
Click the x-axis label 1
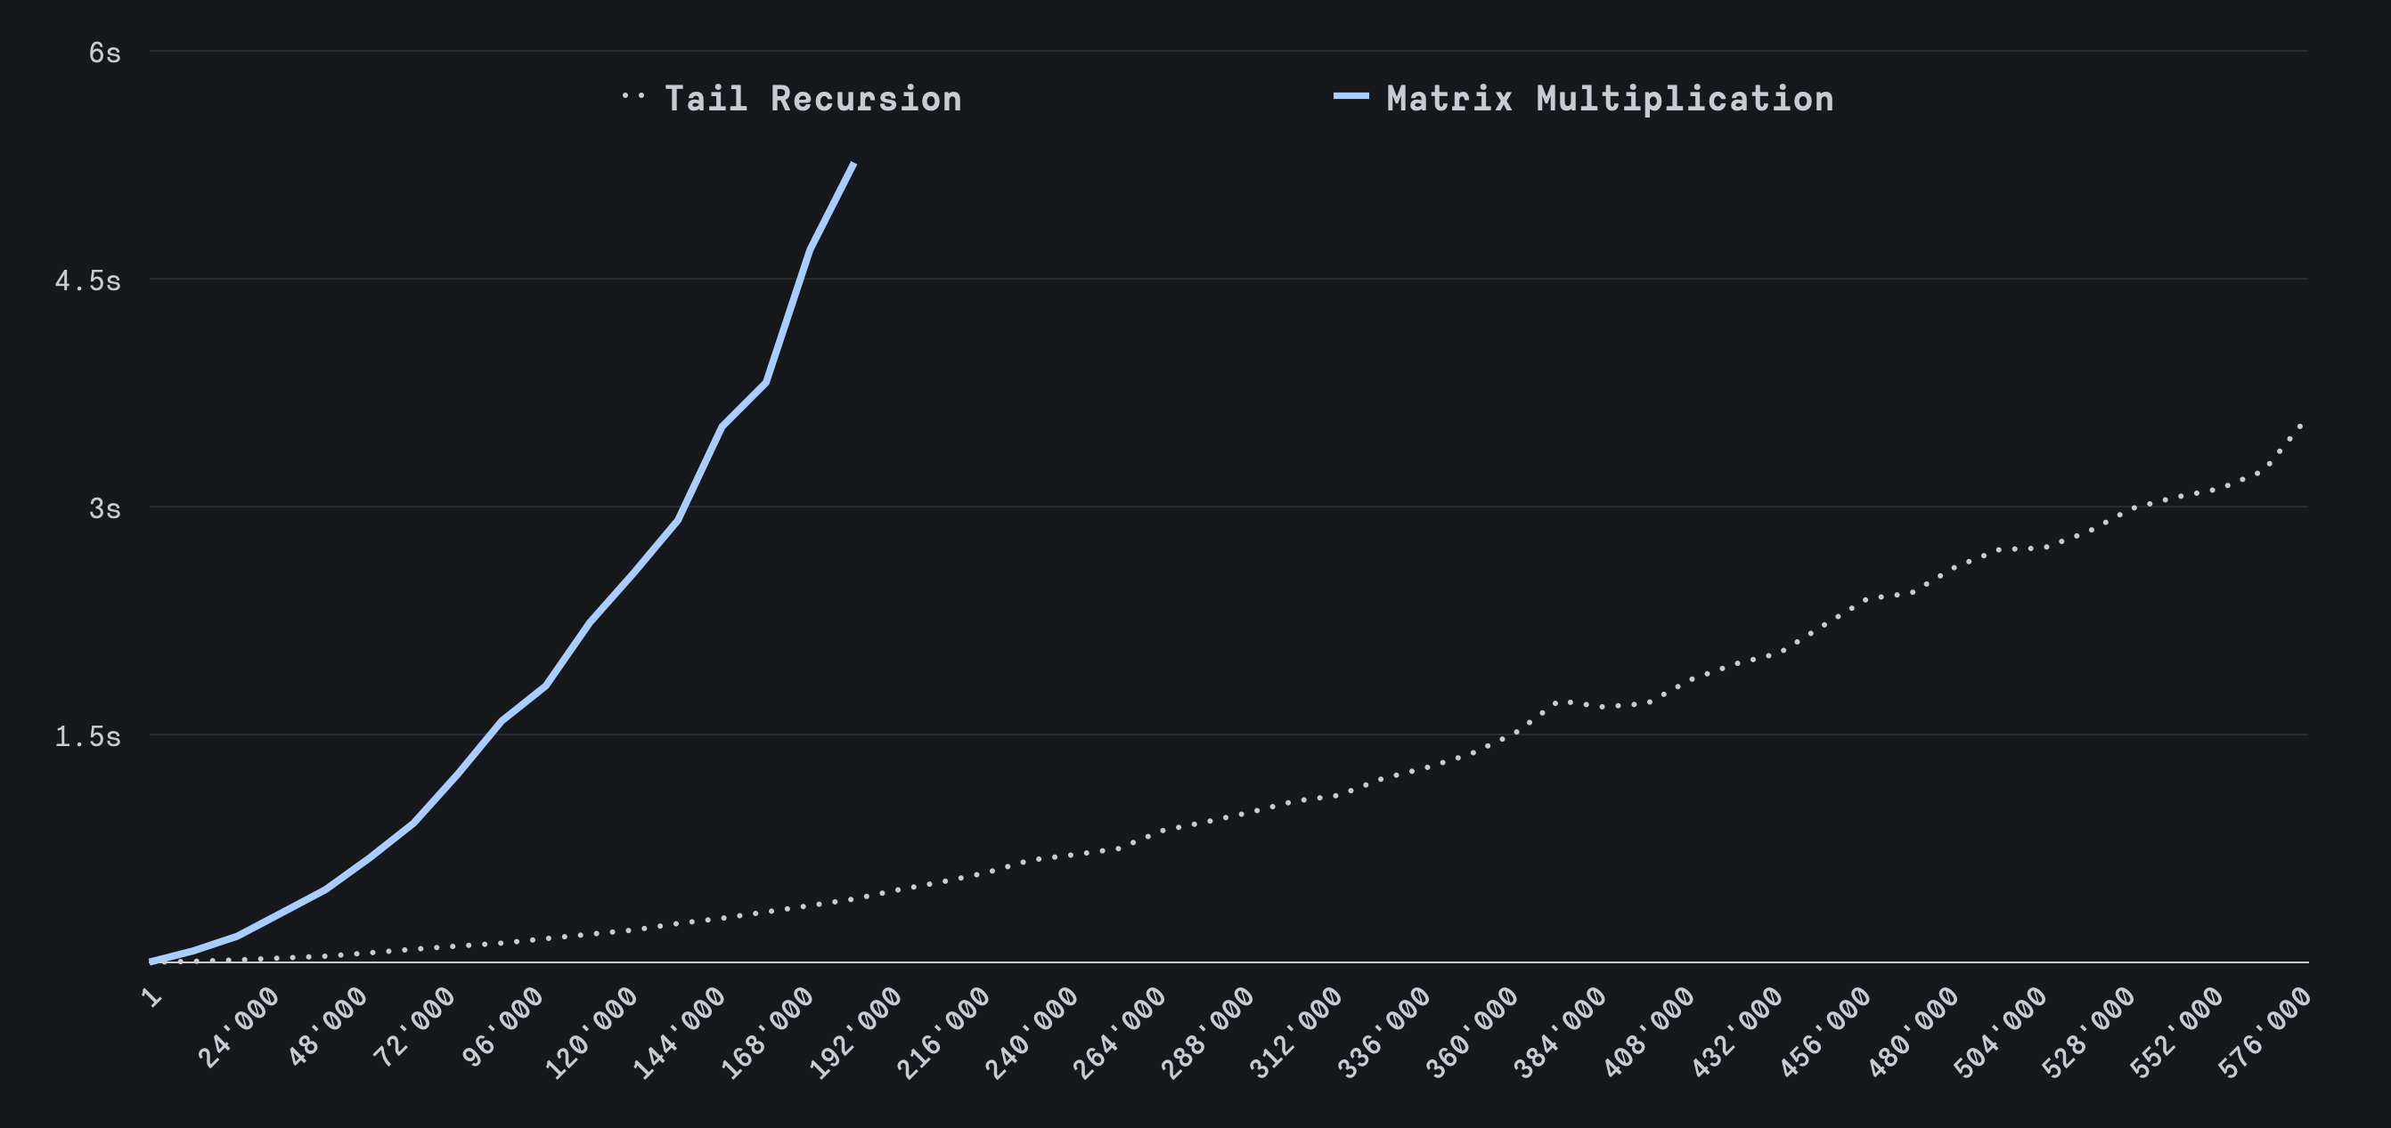[152, 998]
